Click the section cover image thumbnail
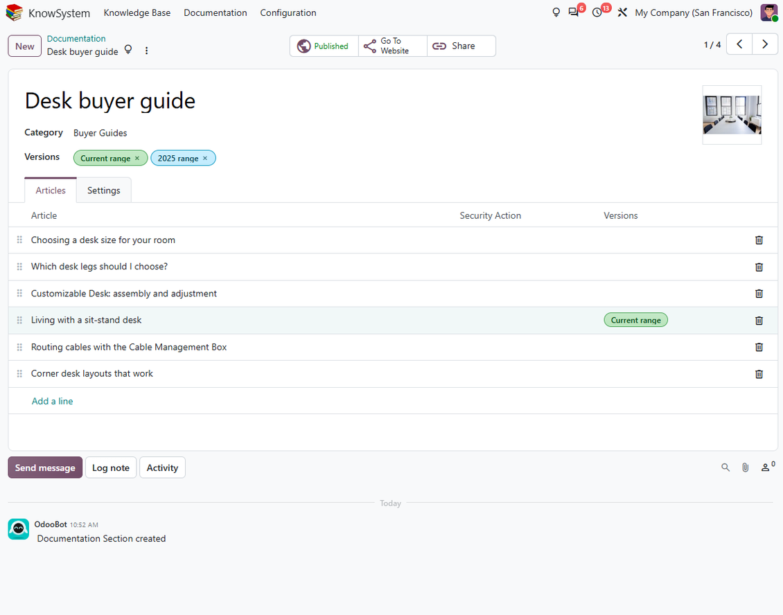The image size is (783, 615). point(732,115)
